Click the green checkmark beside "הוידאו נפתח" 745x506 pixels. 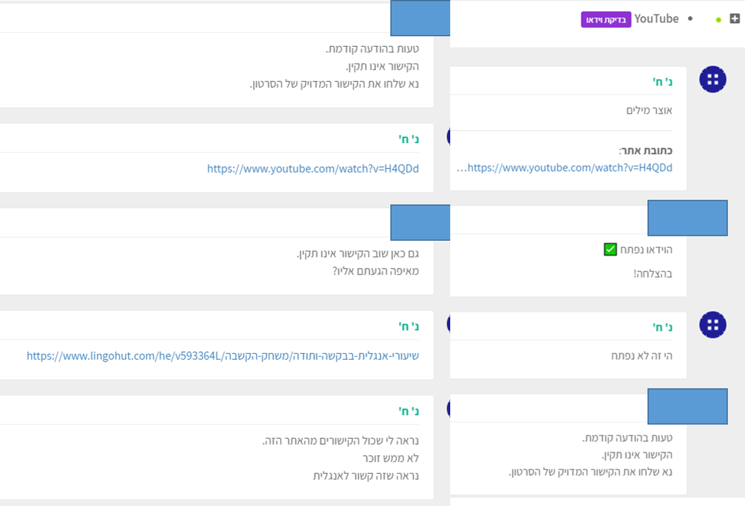click(x=610, y=249)
